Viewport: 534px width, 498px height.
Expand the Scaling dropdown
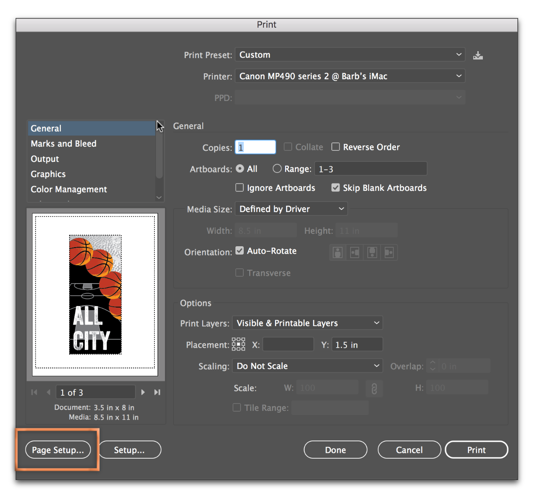tap(307, 366)
